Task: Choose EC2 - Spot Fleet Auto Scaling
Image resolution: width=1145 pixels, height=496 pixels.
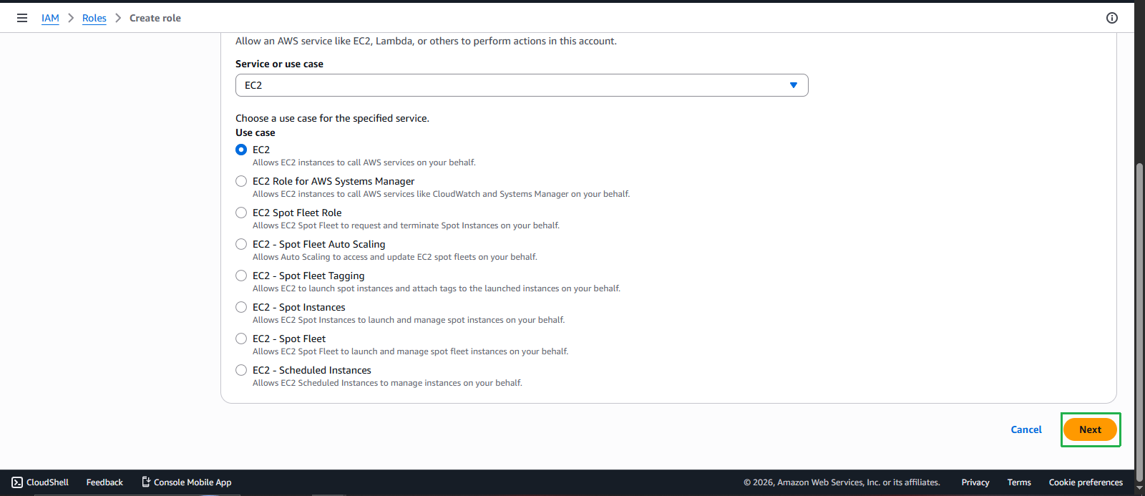Action: point(241,244)
